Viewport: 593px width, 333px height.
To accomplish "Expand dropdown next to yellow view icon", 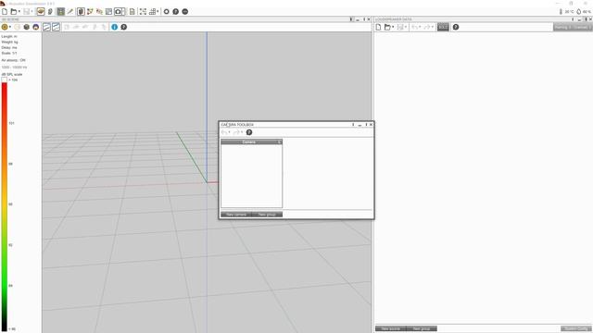I will pyautogui.click(x=10, y=27).
